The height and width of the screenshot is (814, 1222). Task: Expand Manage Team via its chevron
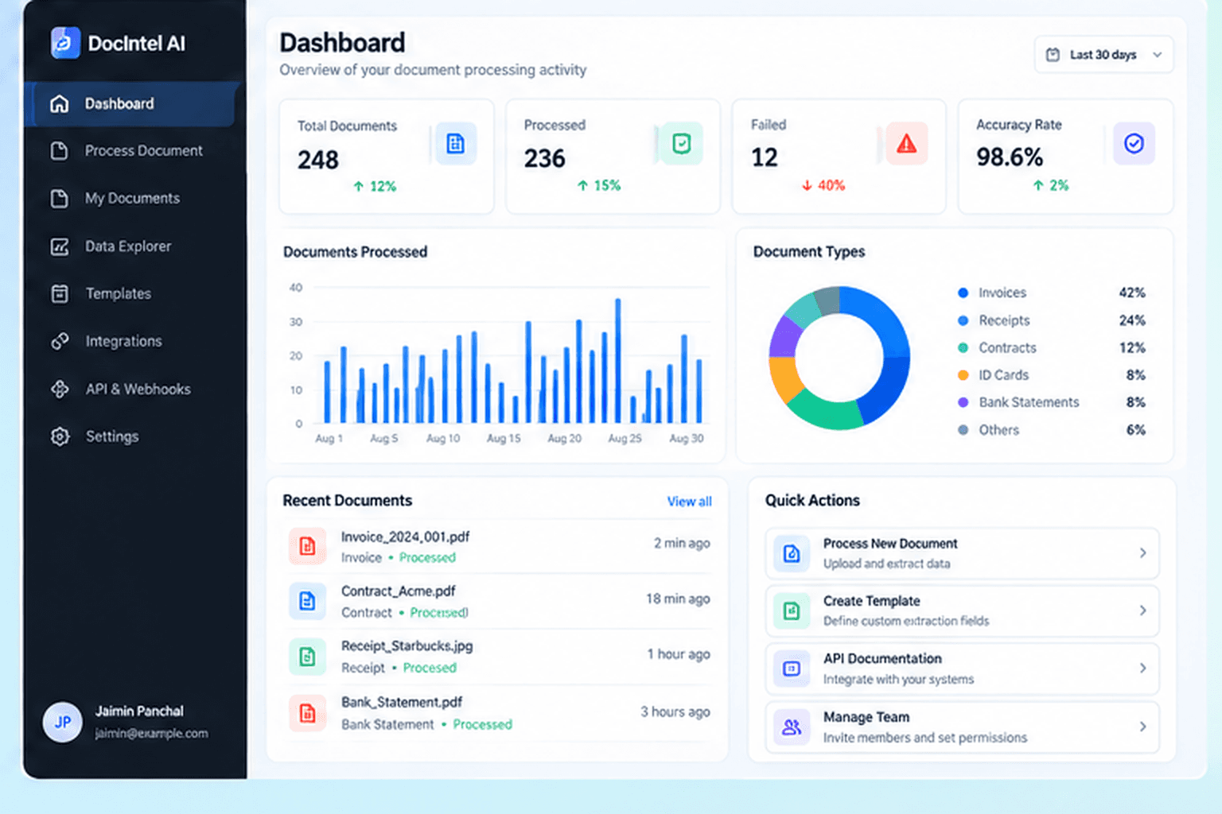(1142, 727)
